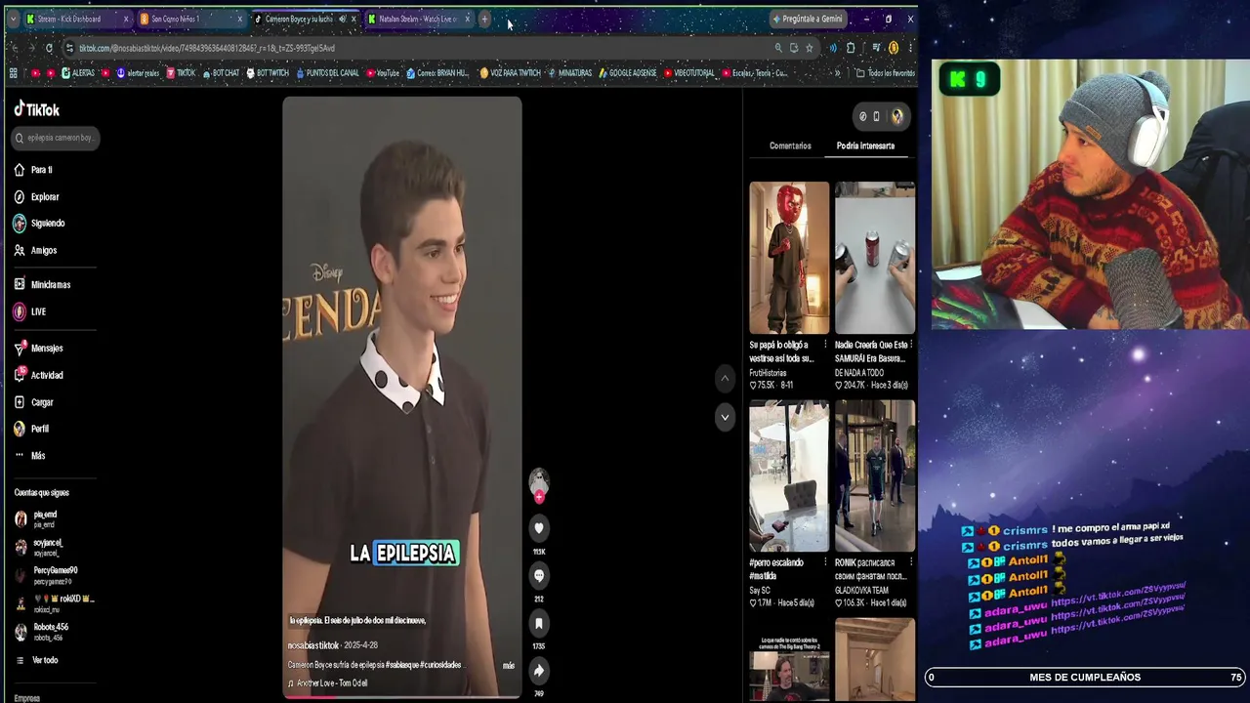Screen dimensions: 1250x703
Task: Open the Amigos section
Action: click(36, 251)
